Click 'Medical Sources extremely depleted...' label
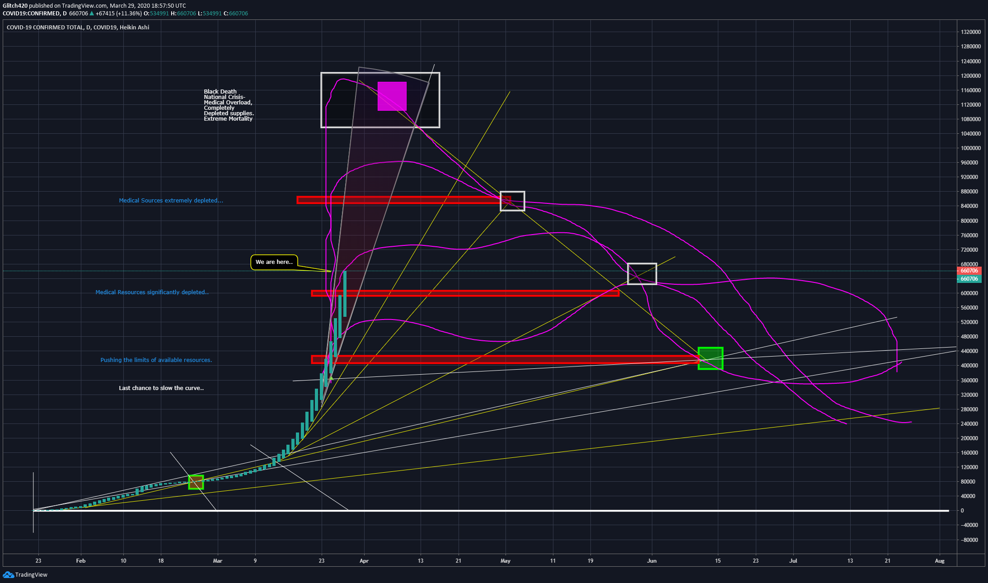The image size is (988, 583). pos(171,200)
